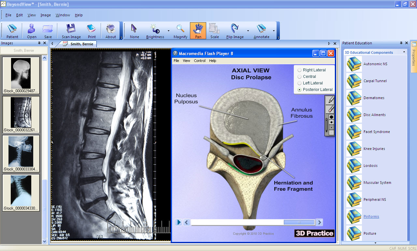
Task: Select the skull X-ray thumbnail
Action: coord(21,76)
